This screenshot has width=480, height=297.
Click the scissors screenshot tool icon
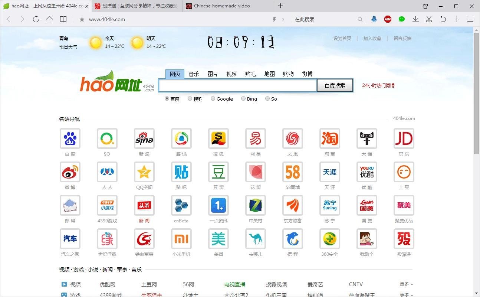429,19
